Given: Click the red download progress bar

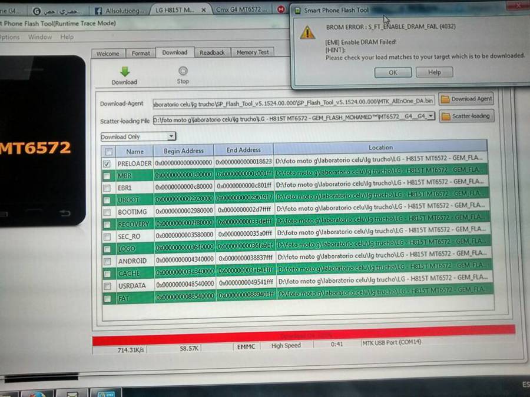Looking at the screenshot, I should tap(303, 335).
